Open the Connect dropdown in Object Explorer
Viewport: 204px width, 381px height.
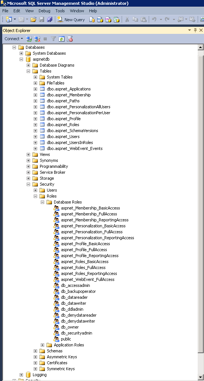point(14,39)
